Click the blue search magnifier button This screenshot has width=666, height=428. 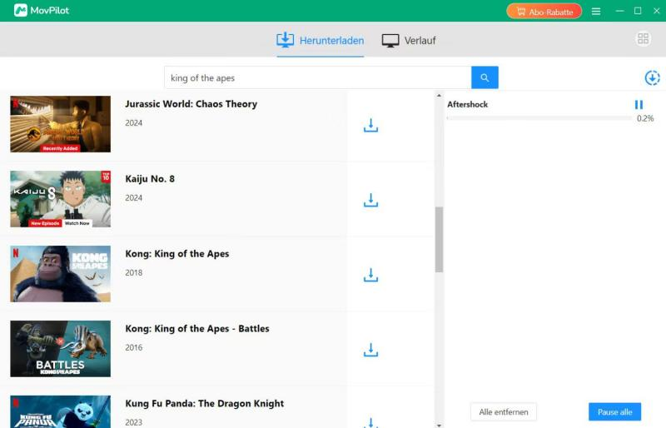(485, 77)
